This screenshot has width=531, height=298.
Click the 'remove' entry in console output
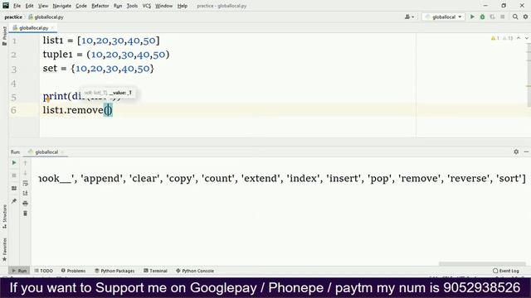click(x=420, y=179)
